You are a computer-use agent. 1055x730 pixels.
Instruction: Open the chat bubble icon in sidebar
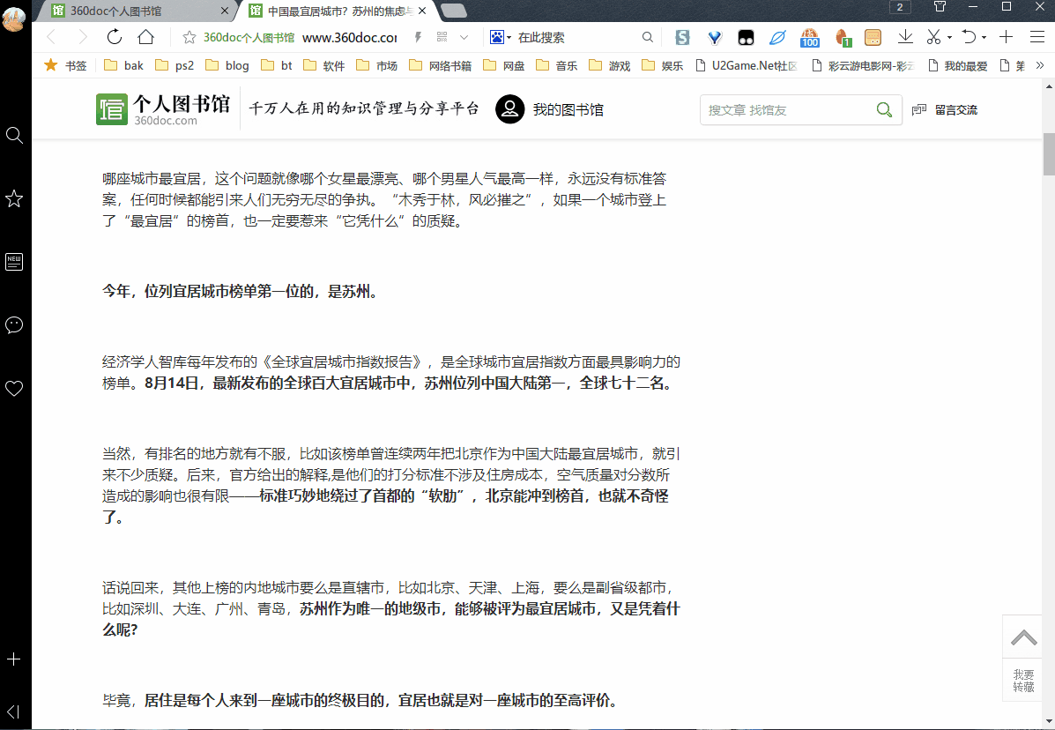click(13, 325)
